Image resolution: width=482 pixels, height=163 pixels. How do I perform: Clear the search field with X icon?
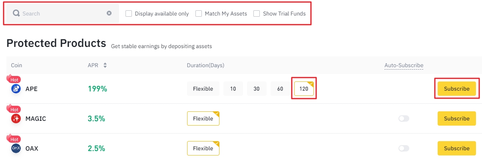(x=109, y=13)
